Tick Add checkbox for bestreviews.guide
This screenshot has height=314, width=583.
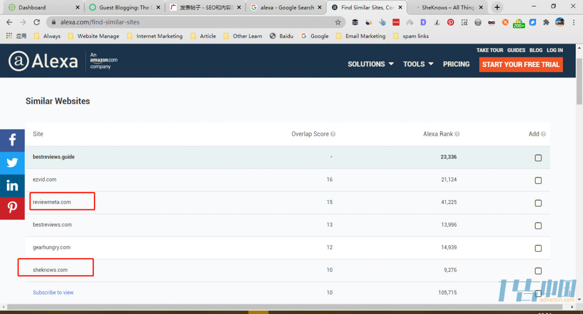click(x=538, y=158)
